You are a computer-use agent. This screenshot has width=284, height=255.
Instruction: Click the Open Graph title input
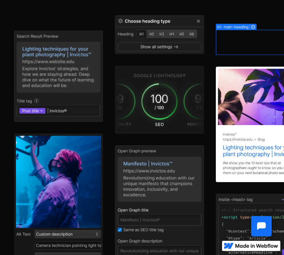click(x=159, y=220)
